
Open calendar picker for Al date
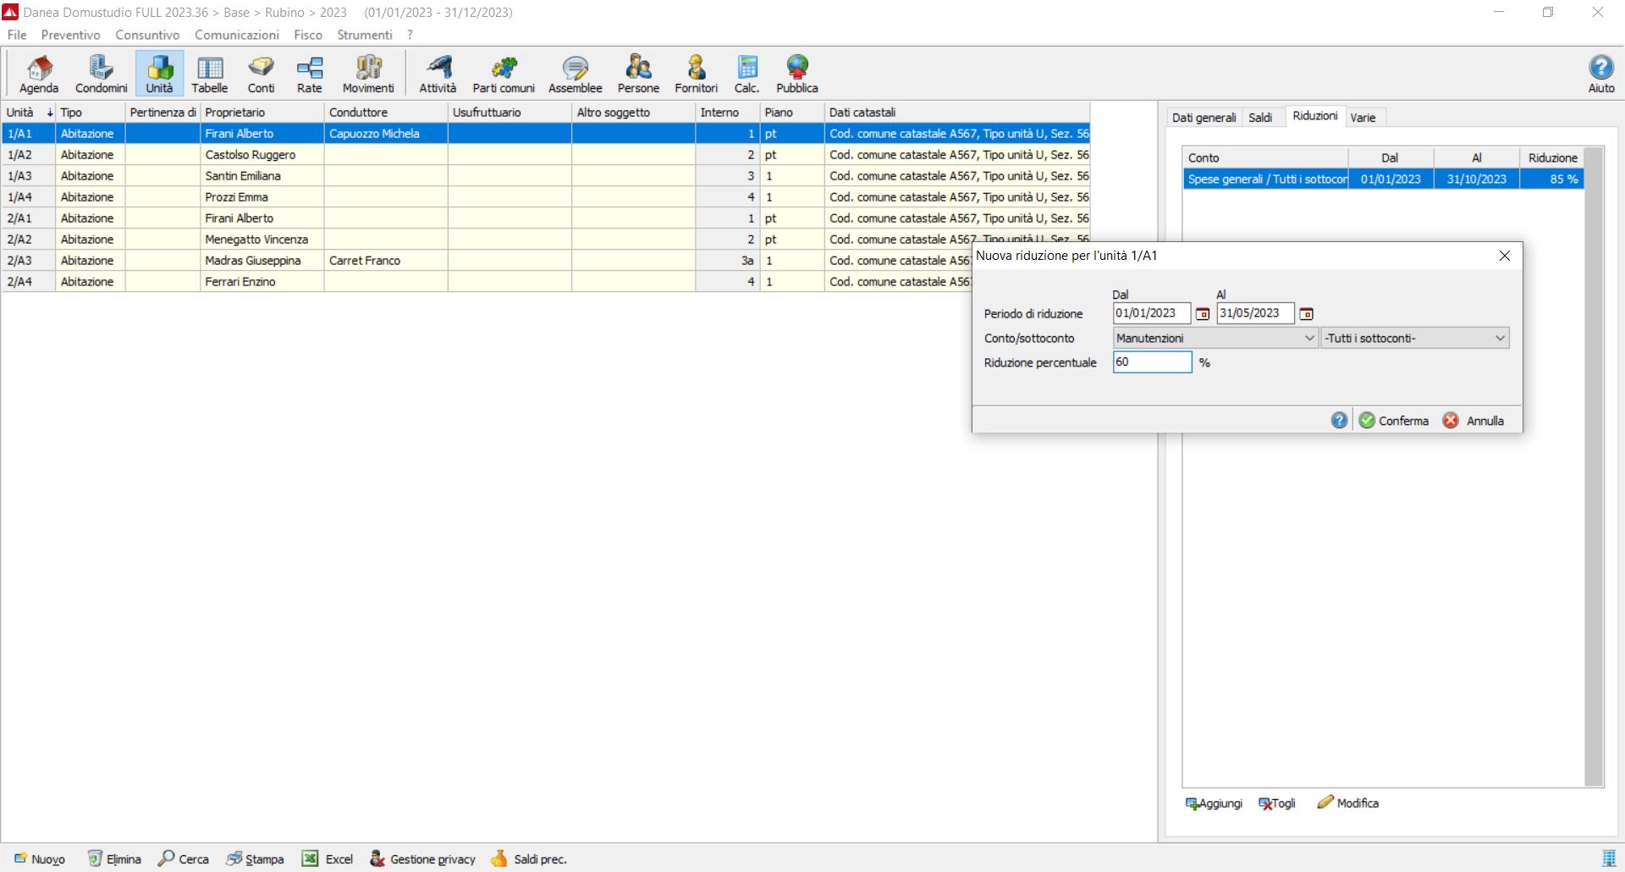[x=1306, y=314]
